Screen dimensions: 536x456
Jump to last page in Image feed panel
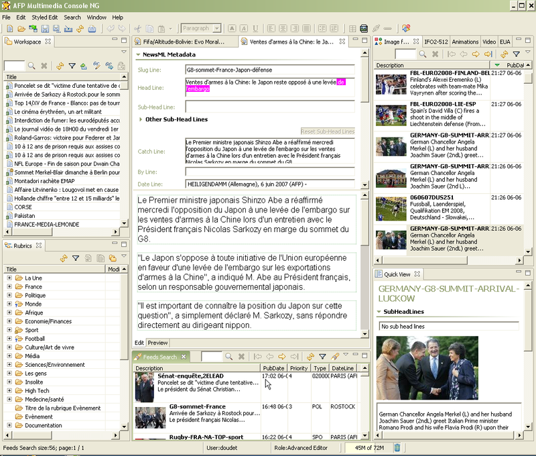(x=488, y=54)
